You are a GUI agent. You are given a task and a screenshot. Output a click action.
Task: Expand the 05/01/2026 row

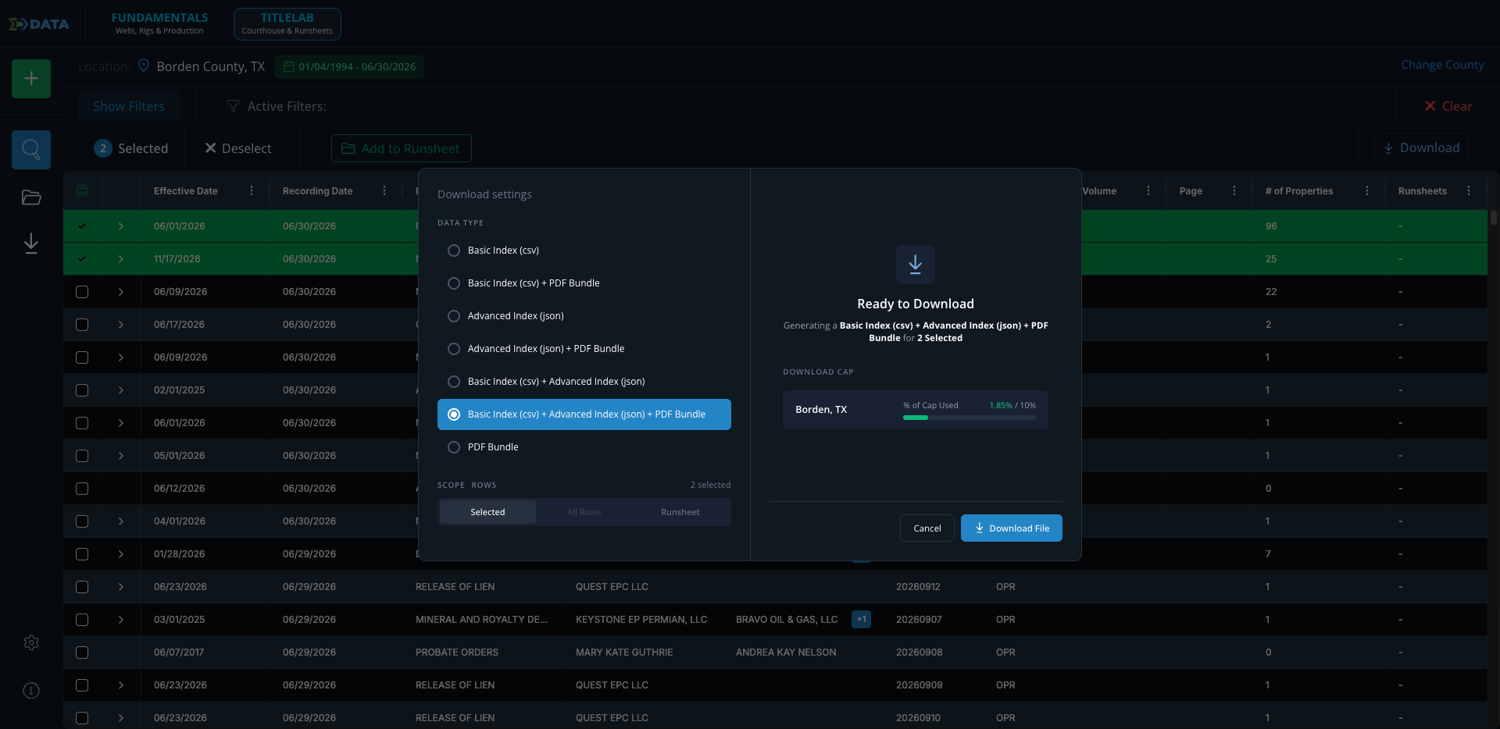pyautogui.click(x=121, y=456)
